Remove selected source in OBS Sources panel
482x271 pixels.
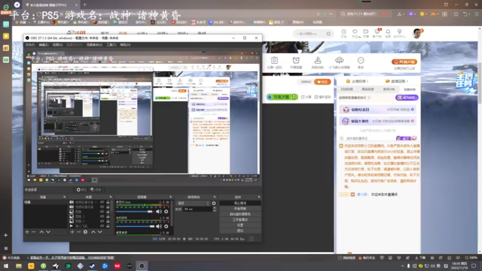(x=79, y=232)
